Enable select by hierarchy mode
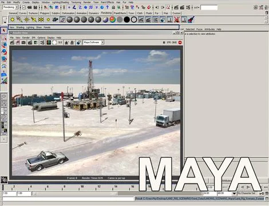269x206 pixels. tap(46, 7)
